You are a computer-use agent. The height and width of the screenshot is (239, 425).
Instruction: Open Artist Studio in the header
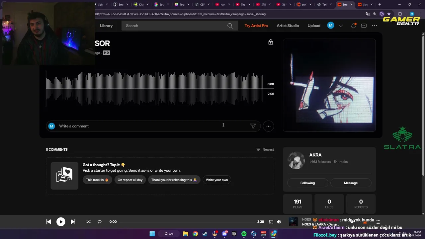point(288,26)
